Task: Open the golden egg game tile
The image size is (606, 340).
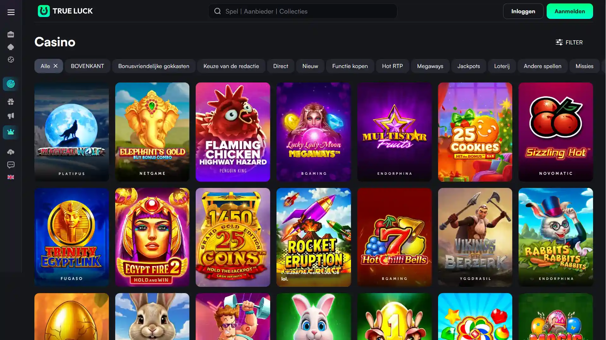Action: pyautogui.click(x=72, y=316)
